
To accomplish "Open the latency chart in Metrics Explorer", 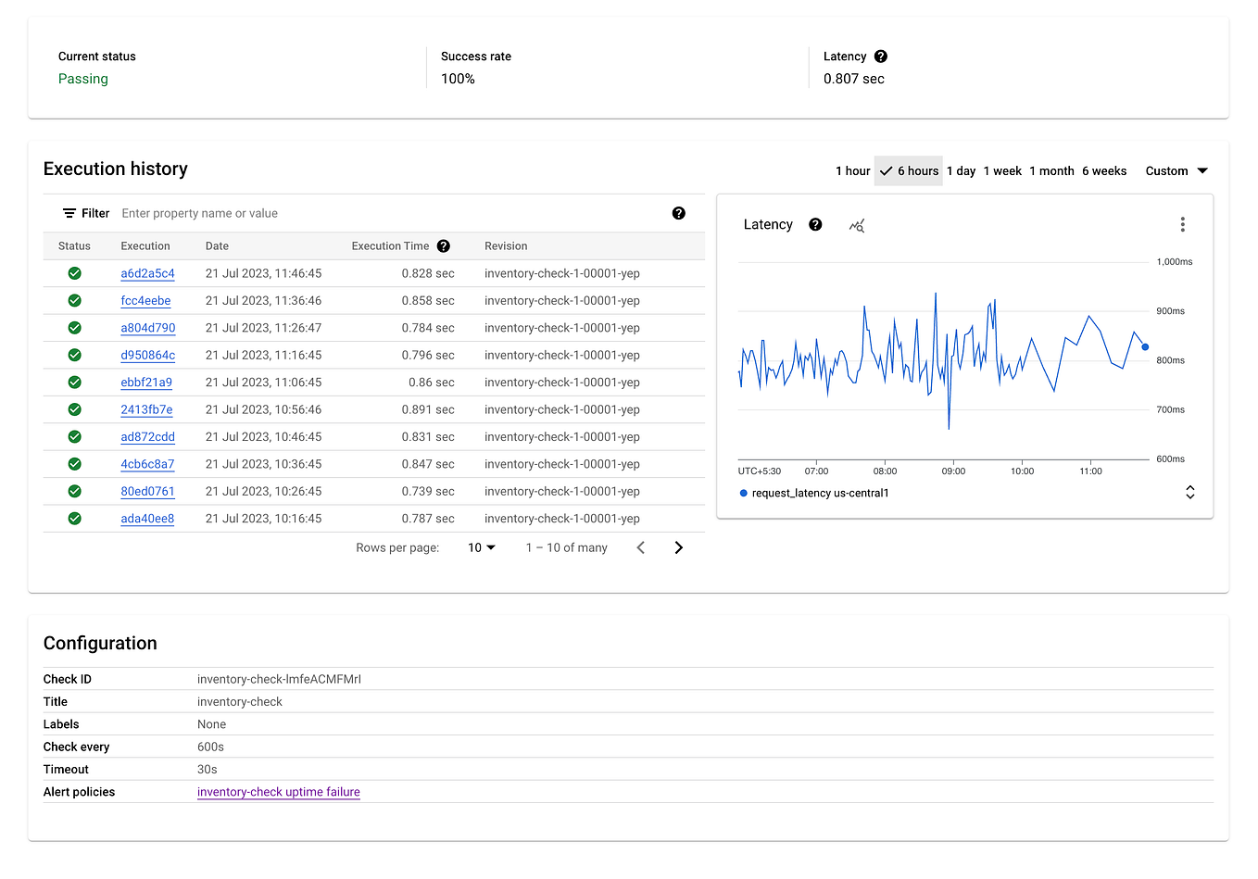I will pos(857,224).
